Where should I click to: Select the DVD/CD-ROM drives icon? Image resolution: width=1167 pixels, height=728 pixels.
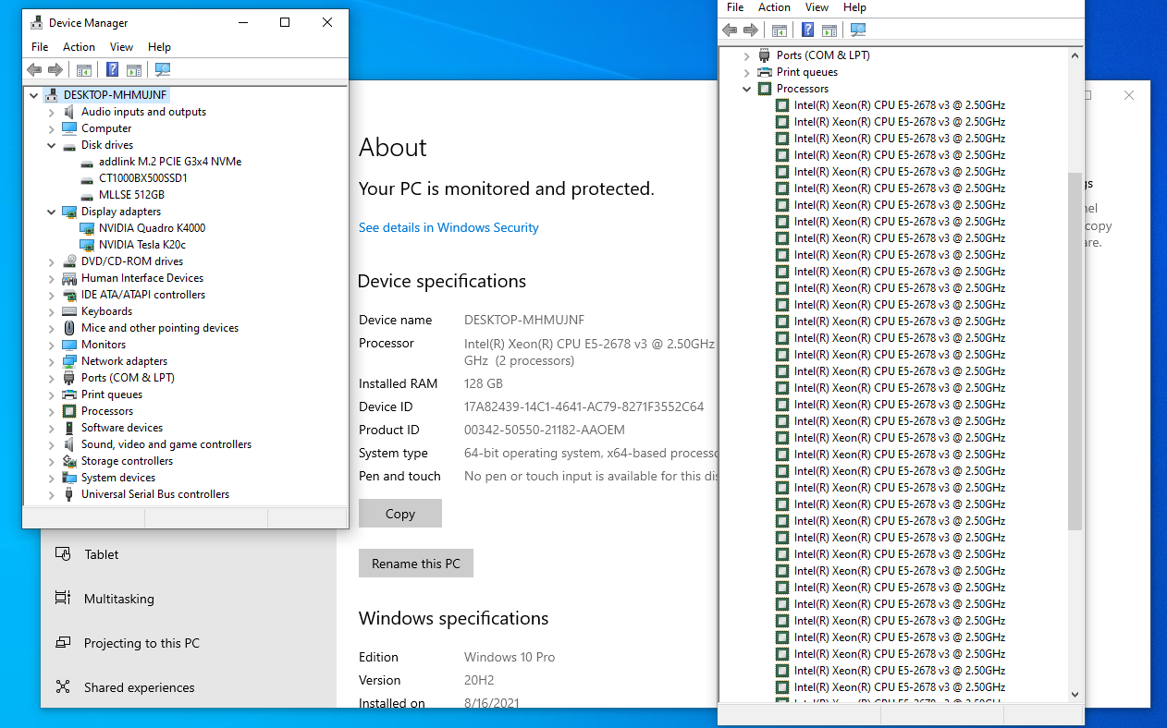pos(69,261)
